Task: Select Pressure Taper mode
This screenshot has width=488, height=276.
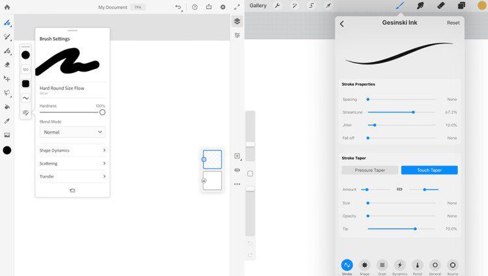Action: (x=370, y=170)
